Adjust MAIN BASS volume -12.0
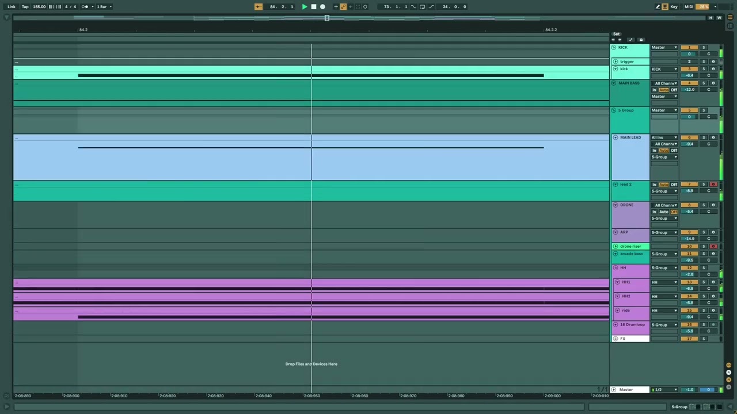 (x=689, y=90)
